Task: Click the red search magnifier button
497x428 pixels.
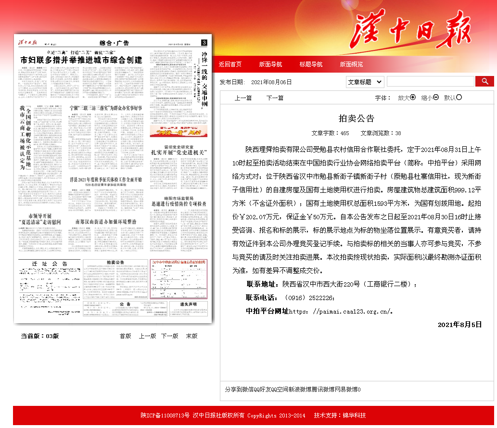Action: click(484, 81)
